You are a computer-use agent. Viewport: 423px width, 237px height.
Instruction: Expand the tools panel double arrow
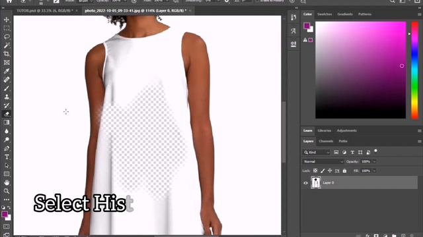[3, 8]
